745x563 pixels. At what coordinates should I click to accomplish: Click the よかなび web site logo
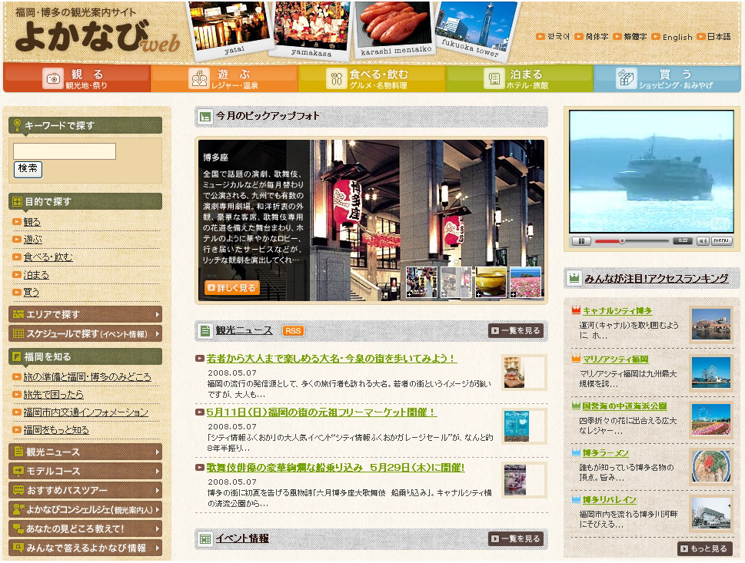pos(98,35)
